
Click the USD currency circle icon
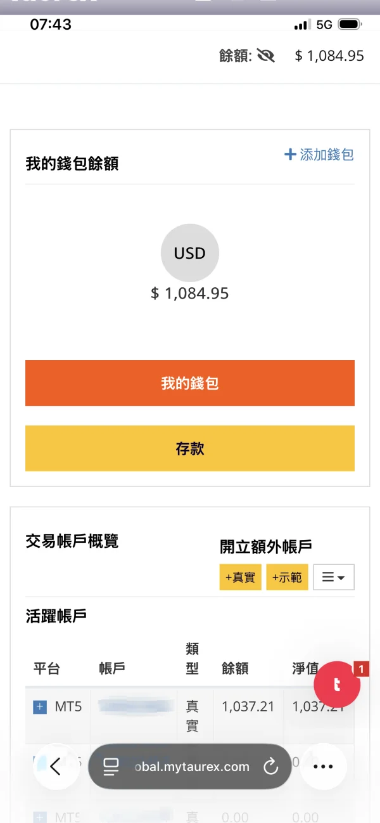pyautogui.click(x=190, y=252)
